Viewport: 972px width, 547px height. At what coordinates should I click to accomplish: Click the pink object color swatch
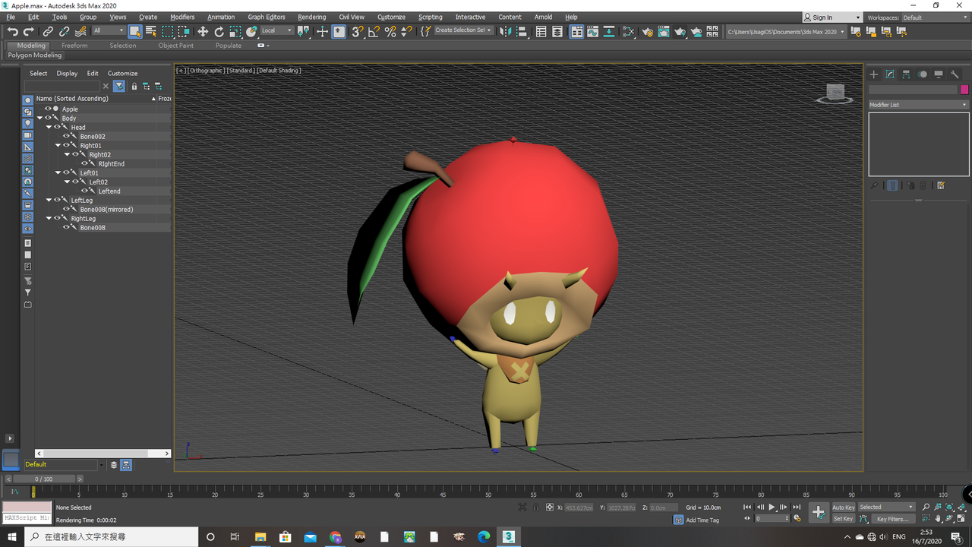[x=964, y=90]
